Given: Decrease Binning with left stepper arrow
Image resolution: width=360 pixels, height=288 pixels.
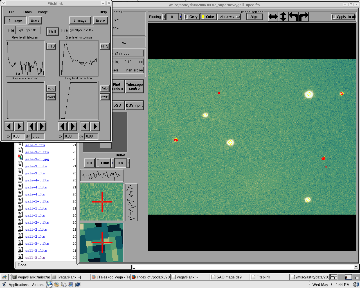Looking at the screenshot, I should (x=164, y=17).
